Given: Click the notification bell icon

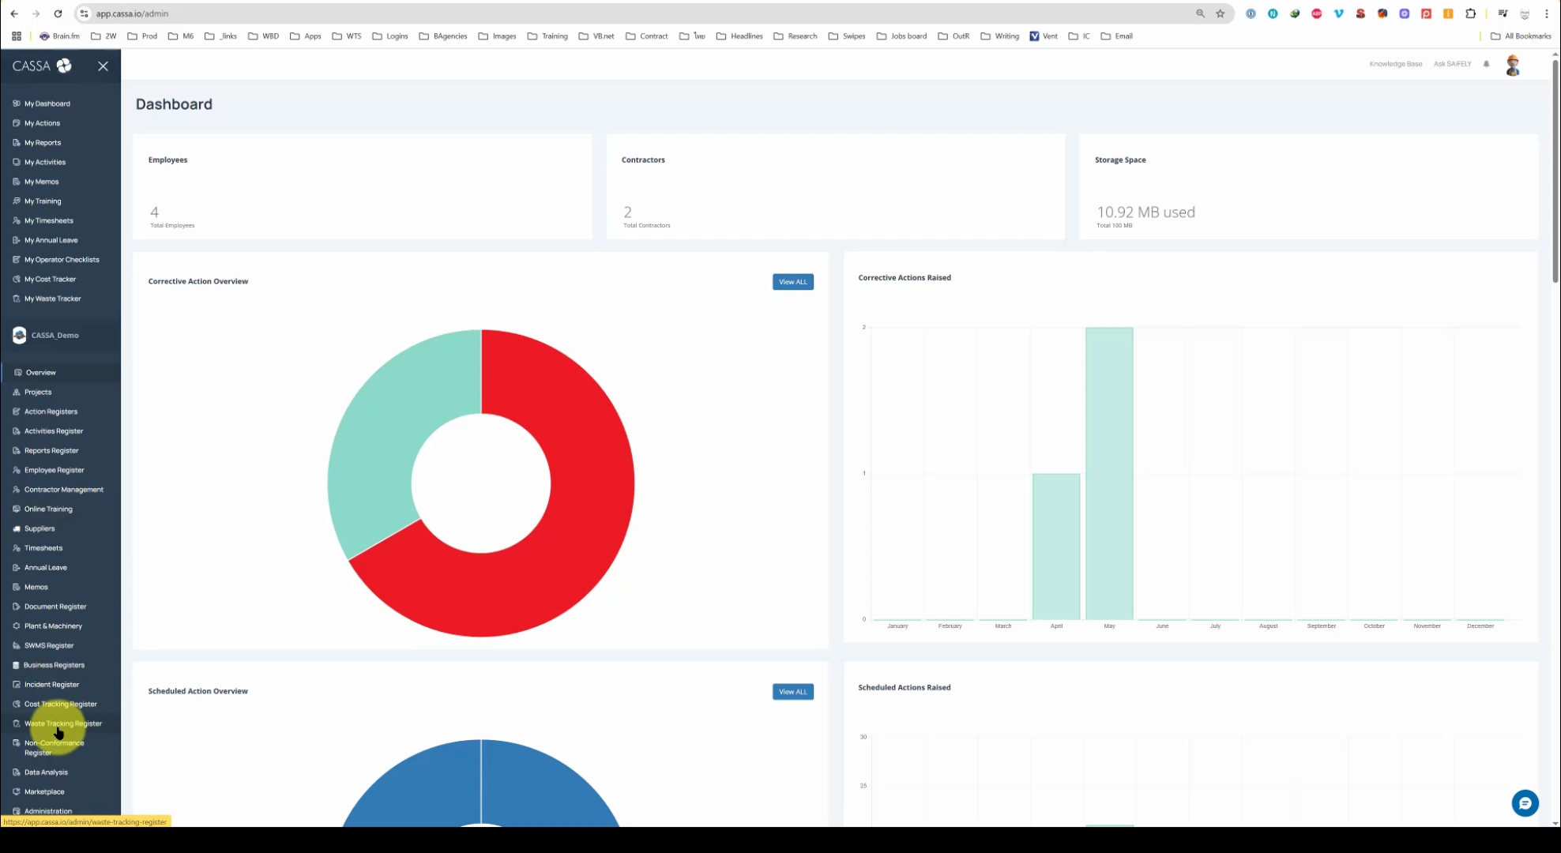Looking at the screenshot, I should pyautogui.click(x=1486, y=64).
